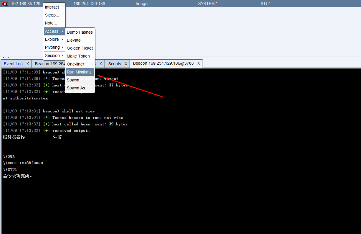
Task: Expand the Session submenu
Action: [x=54, y=55]
